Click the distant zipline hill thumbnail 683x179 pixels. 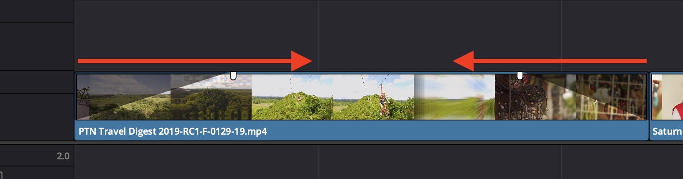tap(292, 97)
